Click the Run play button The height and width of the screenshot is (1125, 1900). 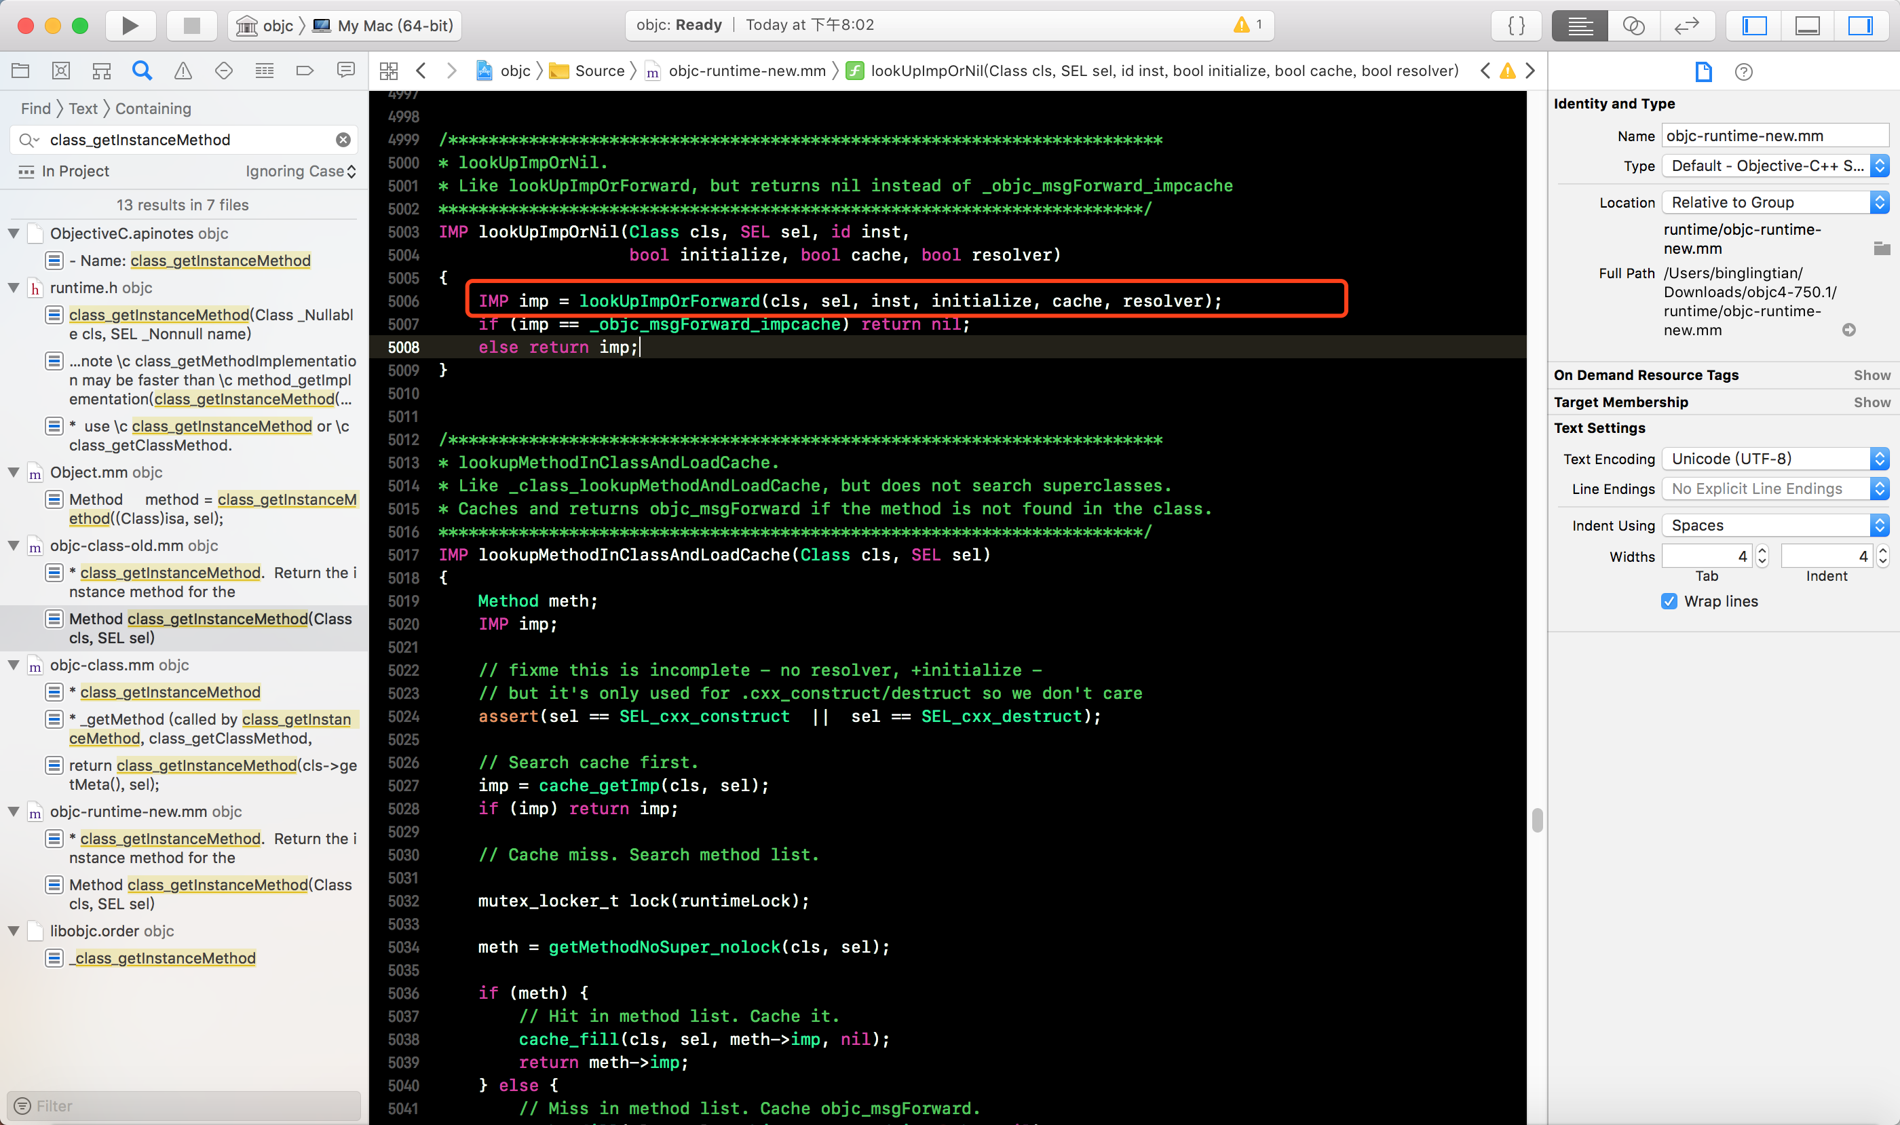click(130, 26)
